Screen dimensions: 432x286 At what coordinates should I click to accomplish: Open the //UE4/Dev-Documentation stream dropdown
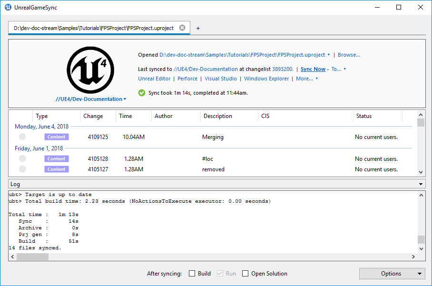click(x=91, y=99)
